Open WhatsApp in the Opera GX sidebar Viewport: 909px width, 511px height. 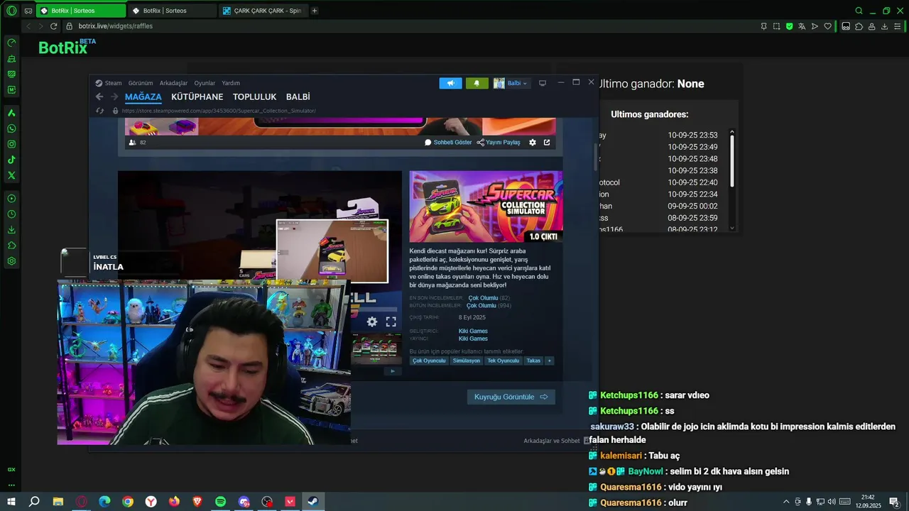tap(11, 128)
